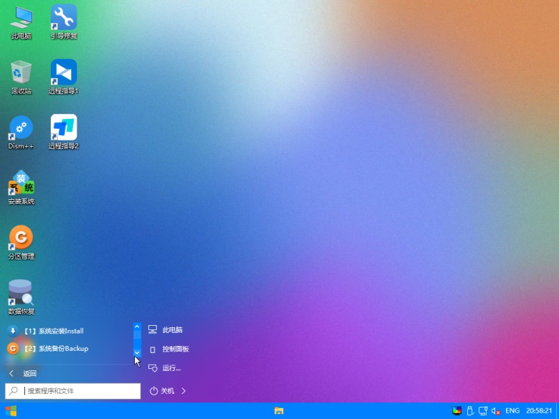This screenshot has width=559, height=419.
Task: Select 【1】系统安装Install menu entry
Action: pyautogui.click(x=54, y=331)
